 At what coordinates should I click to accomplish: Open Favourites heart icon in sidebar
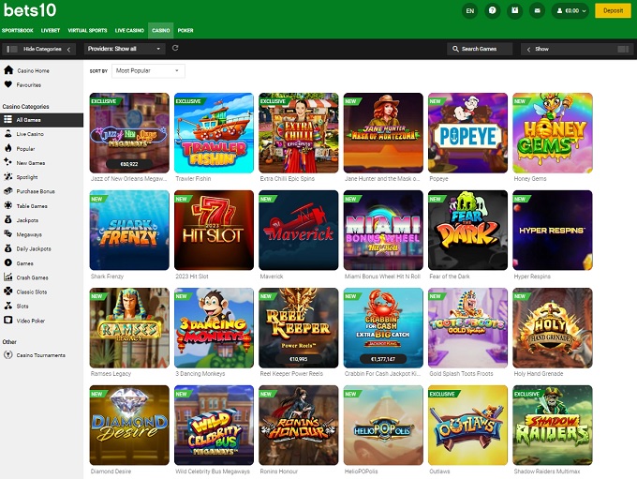point(8,84)
